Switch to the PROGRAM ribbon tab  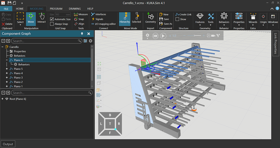click(56, 9)
